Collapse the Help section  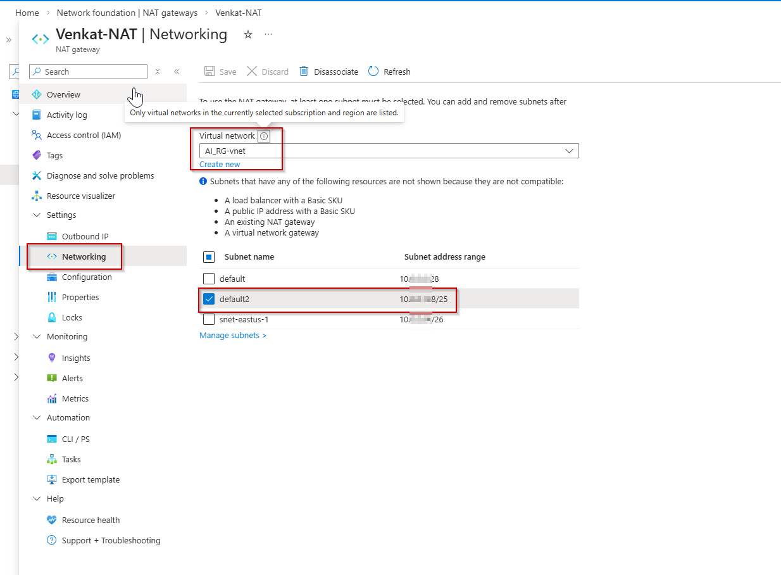click(x=36, y=499)
